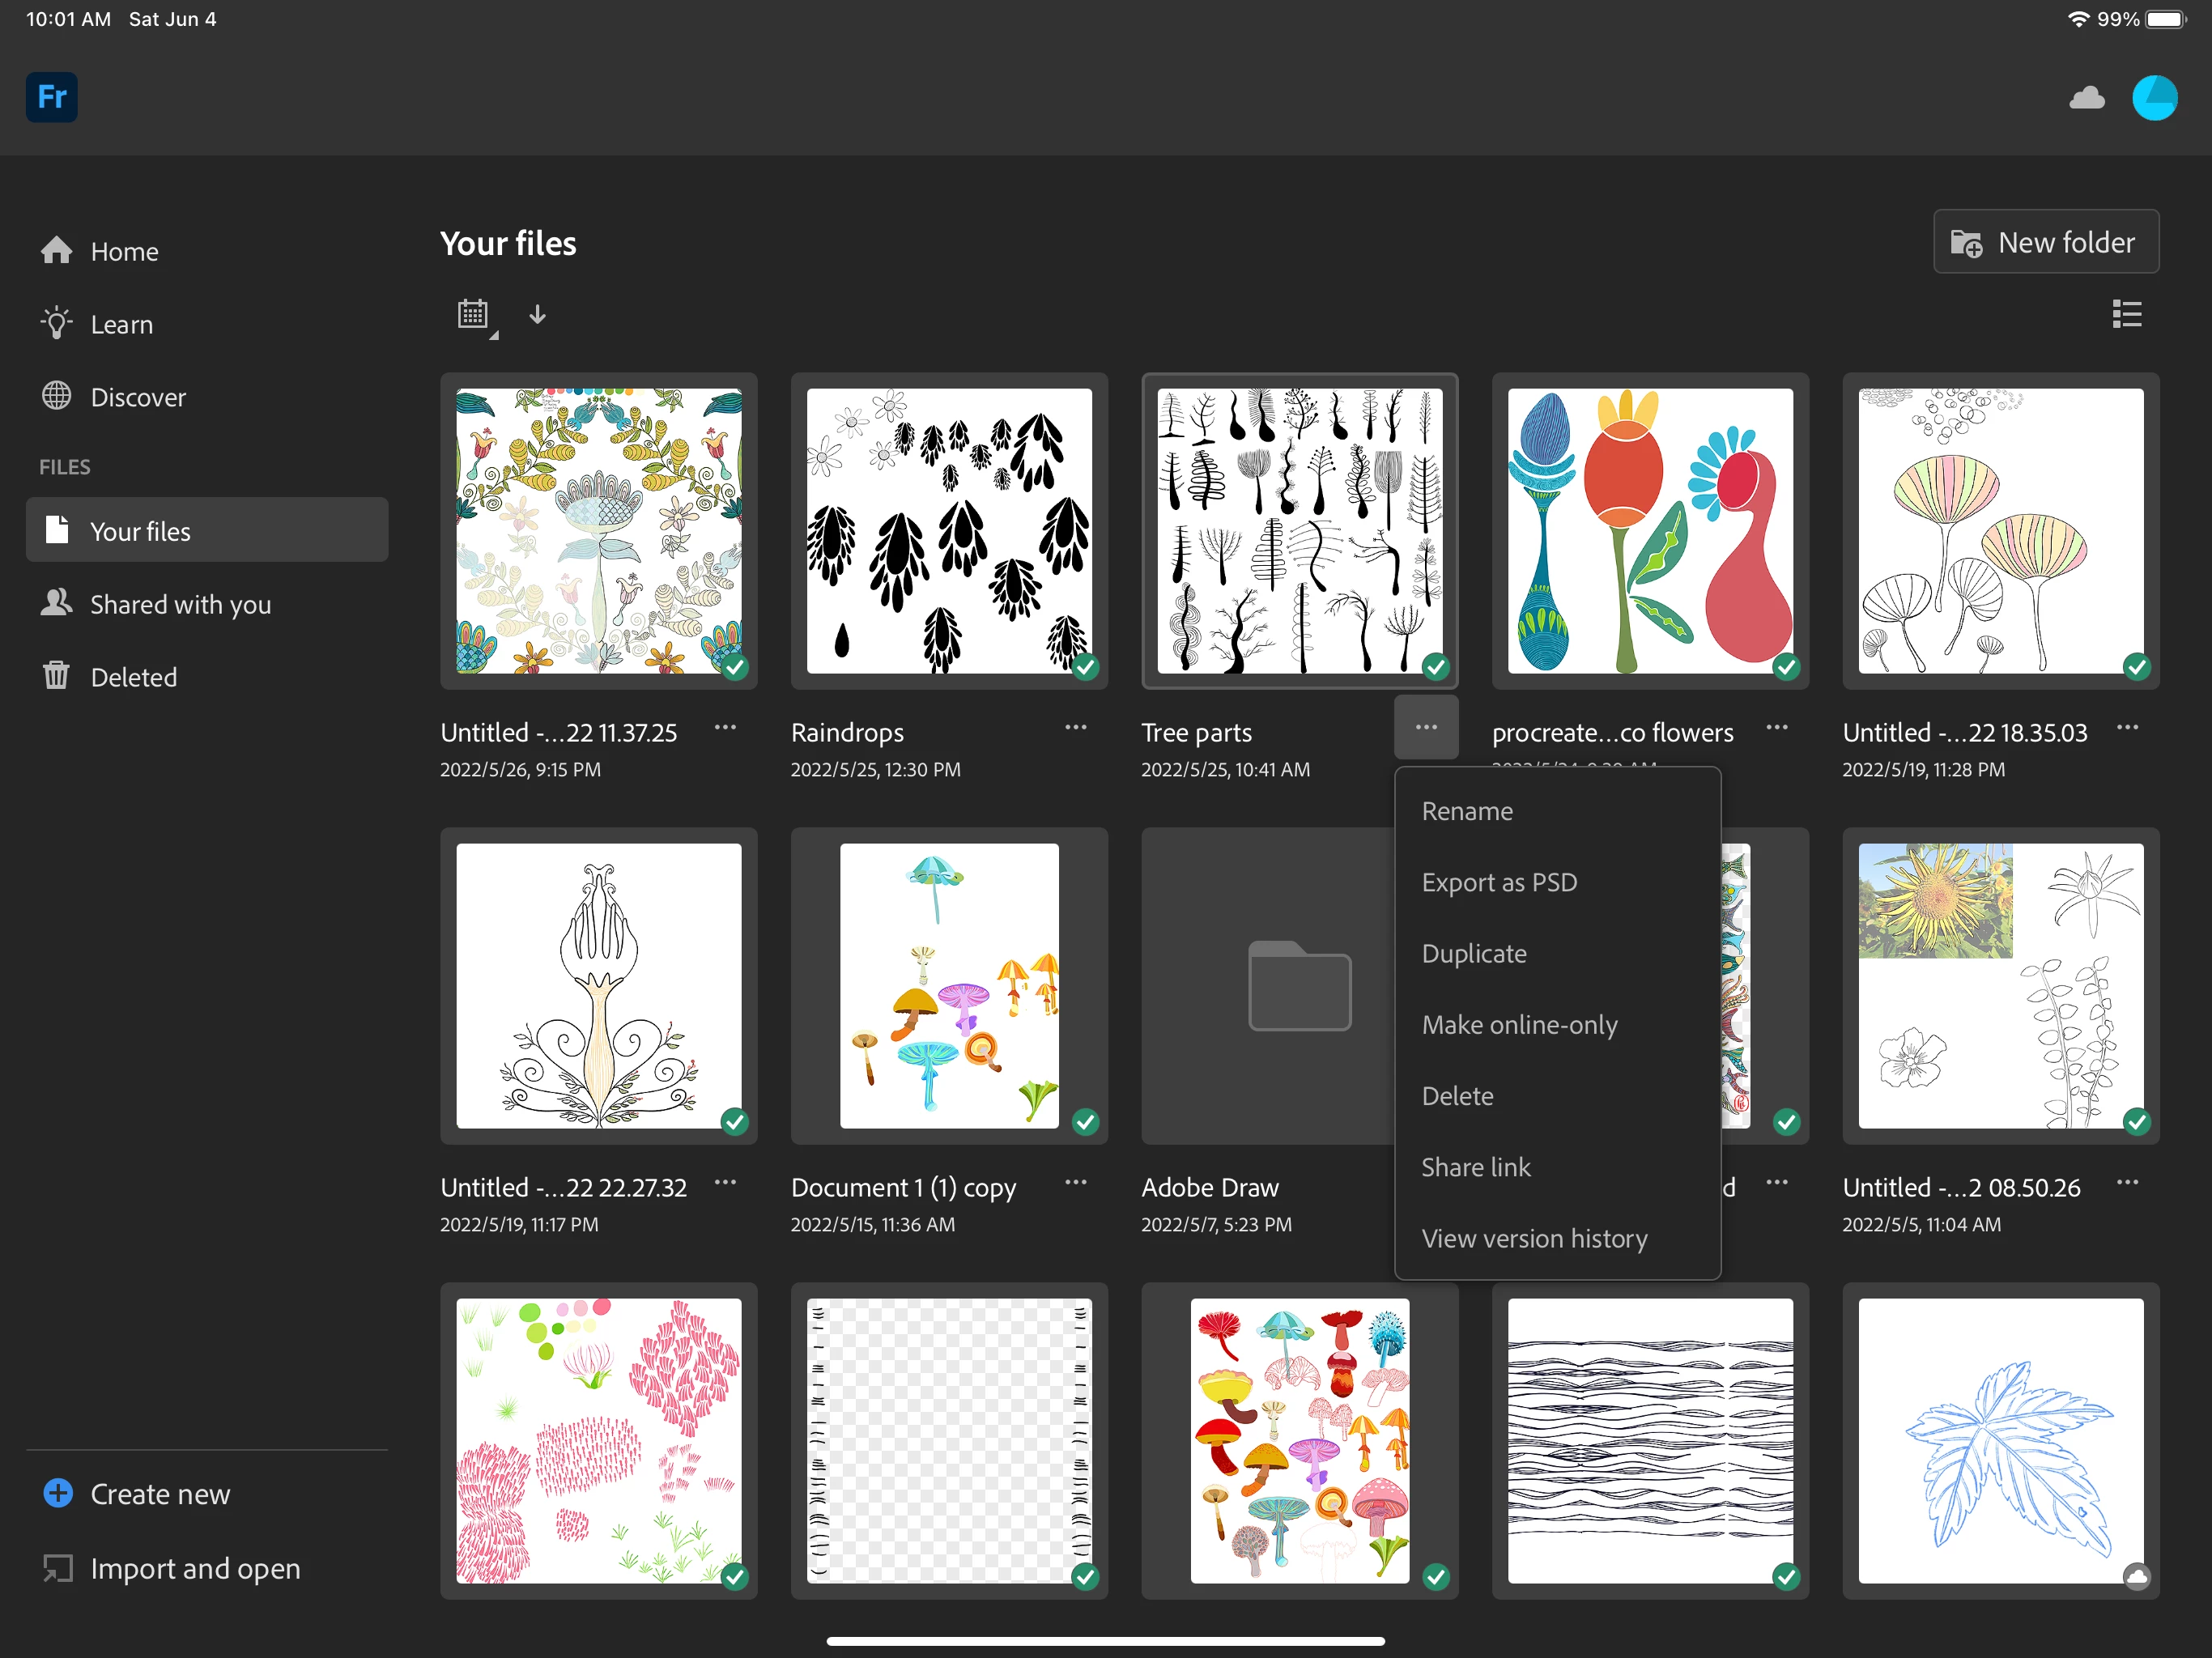This screenshot has height=1658, width=2212.
Task: Open the Discover globe section
Action: (x=57, y=397)
